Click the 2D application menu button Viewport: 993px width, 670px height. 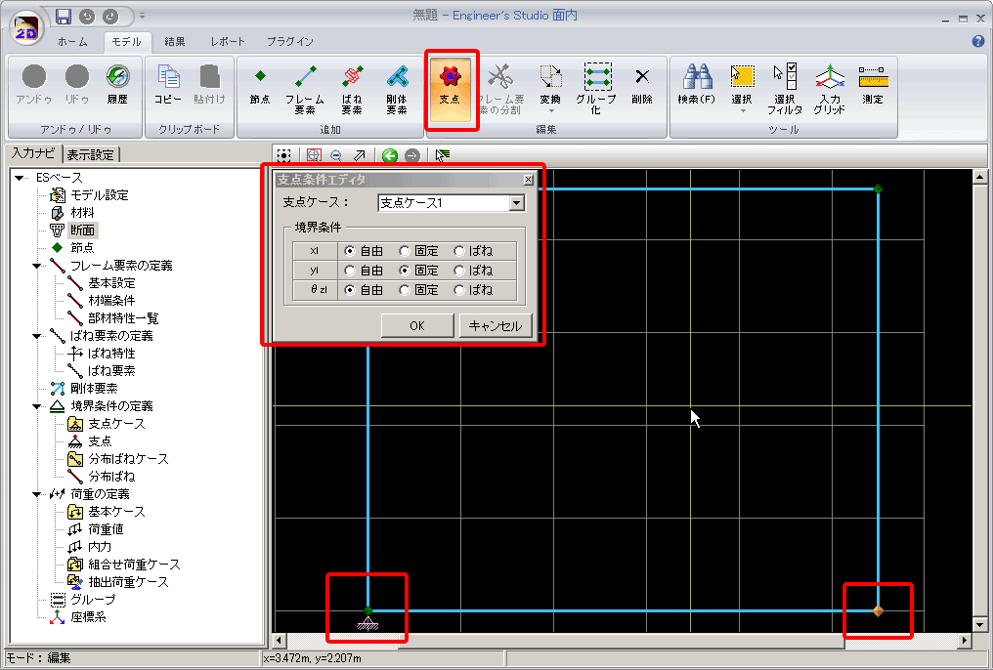pyautogui.click(x=26, y=29)
